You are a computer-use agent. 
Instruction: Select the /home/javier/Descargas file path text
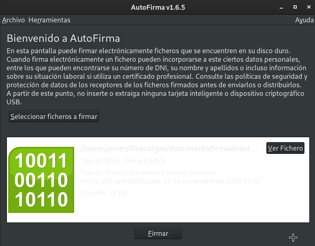(169, 149)
